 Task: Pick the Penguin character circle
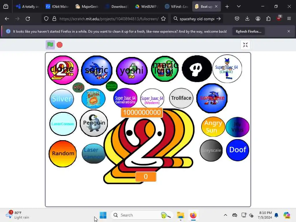click(x=94, y=123)
